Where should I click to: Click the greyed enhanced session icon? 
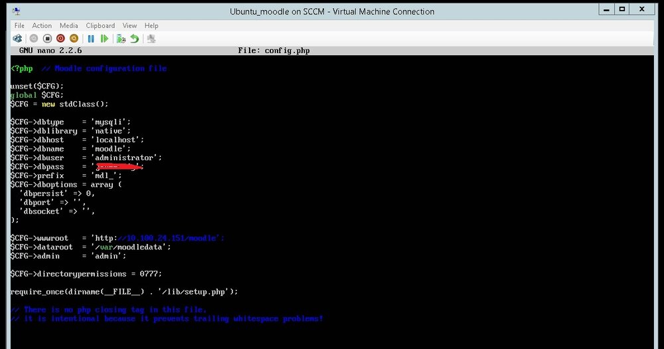click(151, 39)
